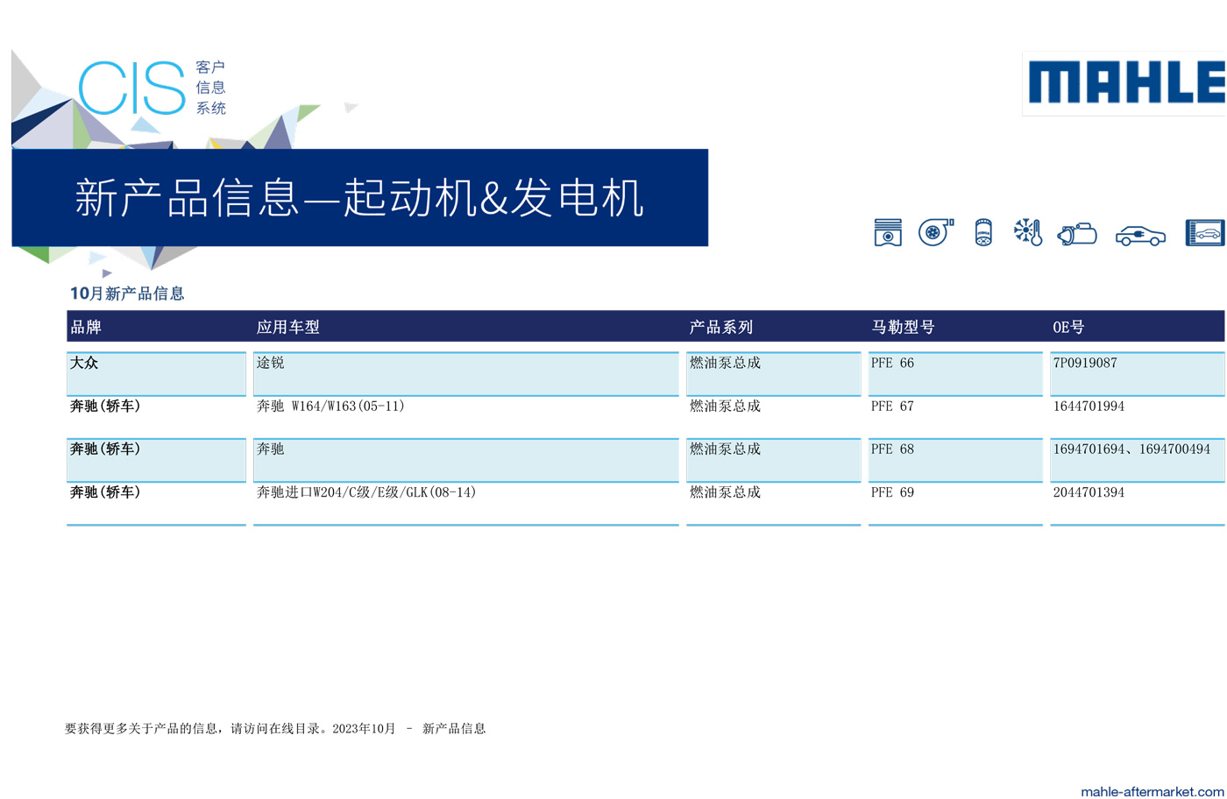Open the mahle-aftermarket.com link
This screenshot has height=799, width=1227.
click(x=1152, y=791)
